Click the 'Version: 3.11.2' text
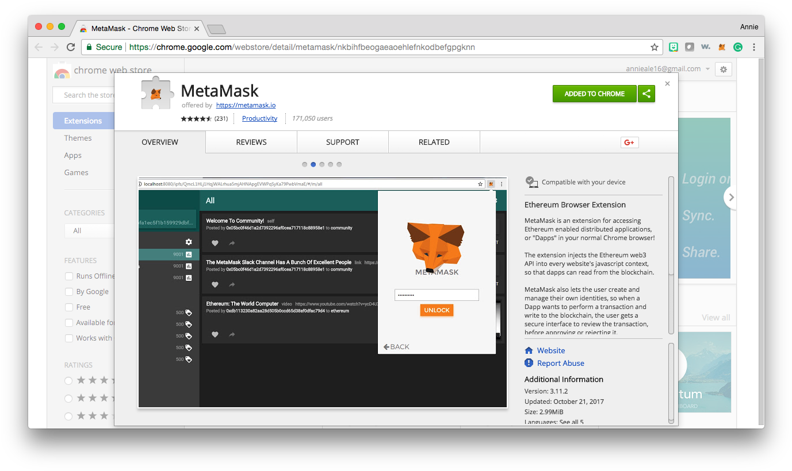 tap(546, 391)
